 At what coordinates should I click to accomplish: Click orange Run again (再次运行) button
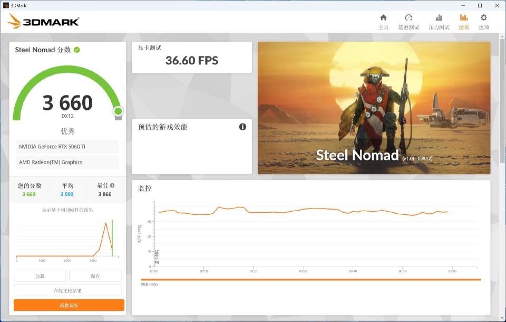(x=69, y=305)
